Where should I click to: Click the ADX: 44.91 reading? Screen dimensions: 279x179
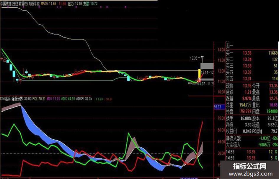point(68,99)
